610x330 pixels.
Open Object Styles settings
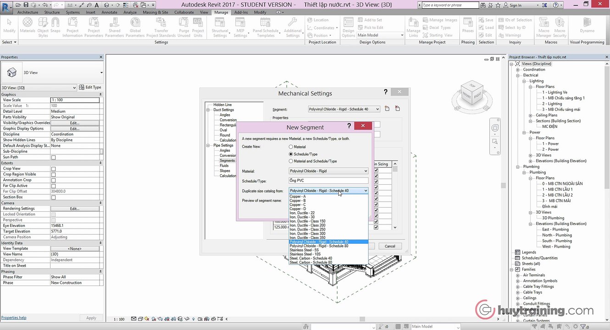43,27
